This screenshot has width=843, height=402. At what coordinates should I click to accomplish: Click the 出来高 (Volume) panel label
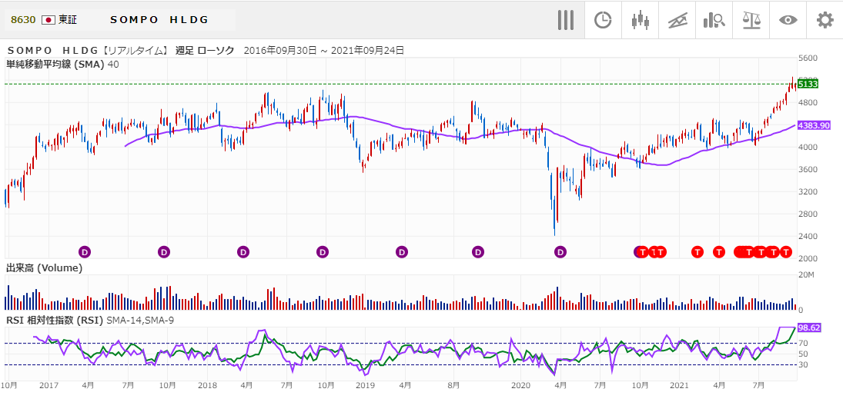[44, 267]
